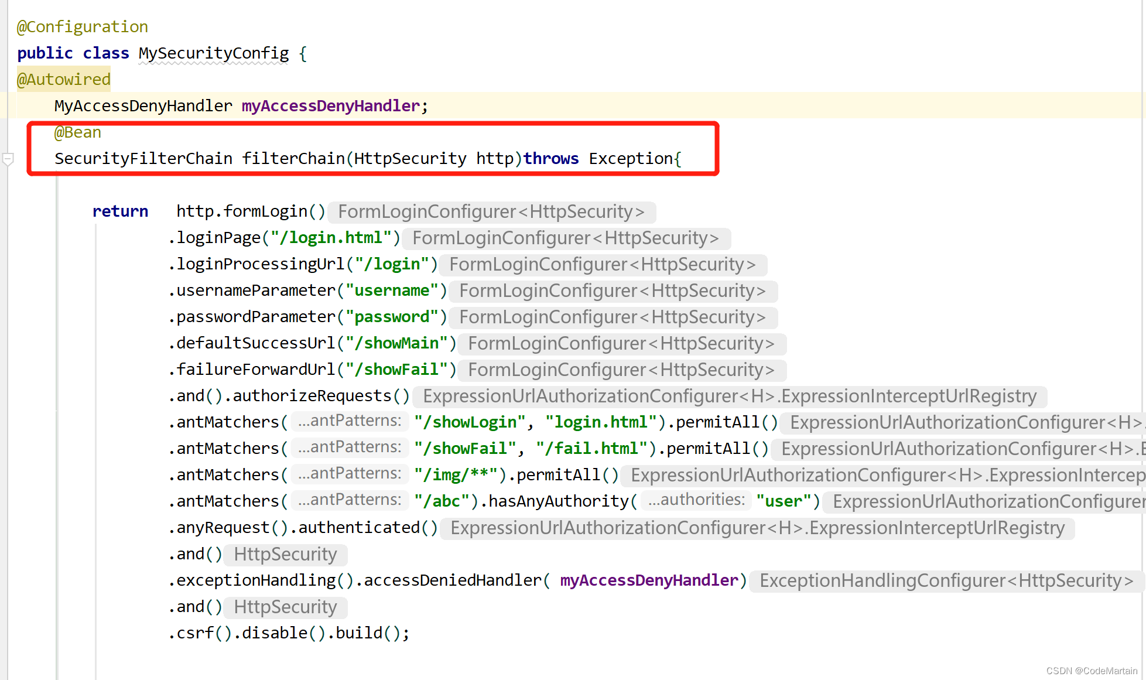Viewport: 1146px width, 680px height.
Task: Click the "/login.html" string in loginPage
Action: tap(331, 238)
